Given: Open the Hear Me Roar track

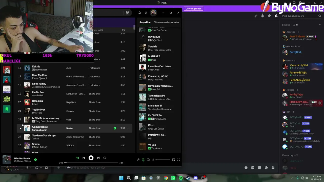Looking at the screenshot, I should pos(40,75).
